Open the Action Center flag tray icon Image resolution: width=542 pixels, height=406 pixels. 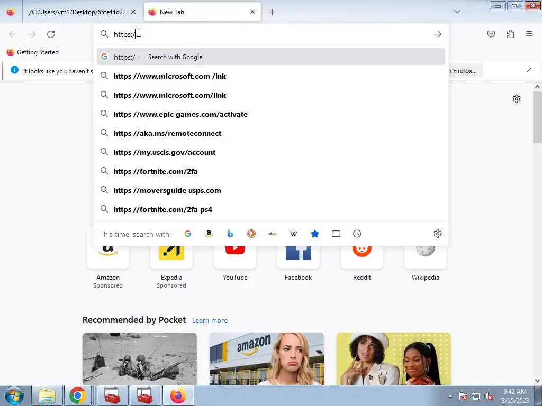[463, 396]
